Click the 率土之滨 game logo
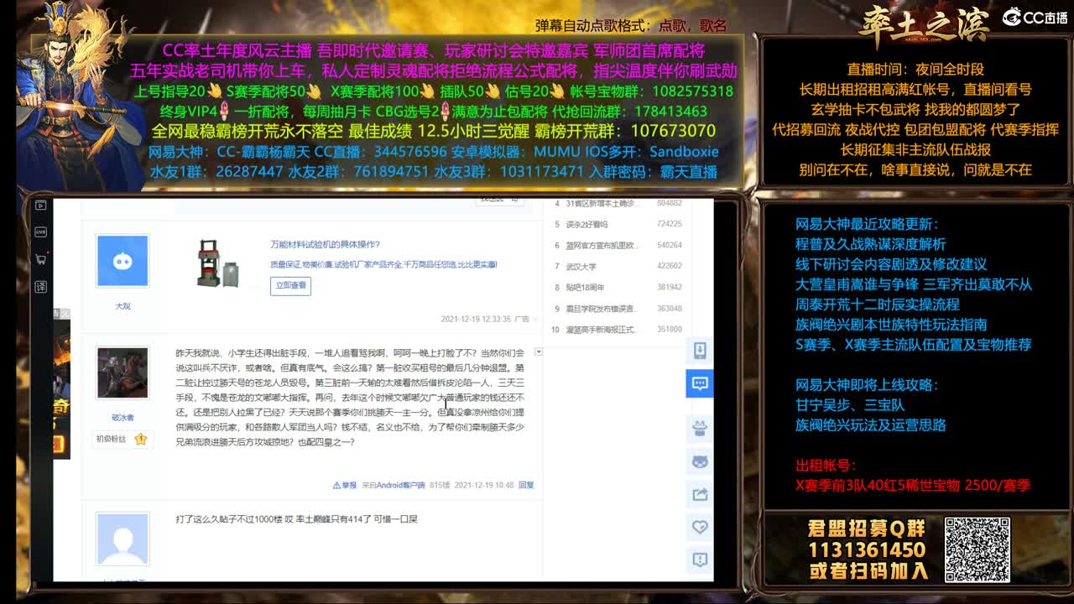This screenshot has height=604, width=1074. 924,24
